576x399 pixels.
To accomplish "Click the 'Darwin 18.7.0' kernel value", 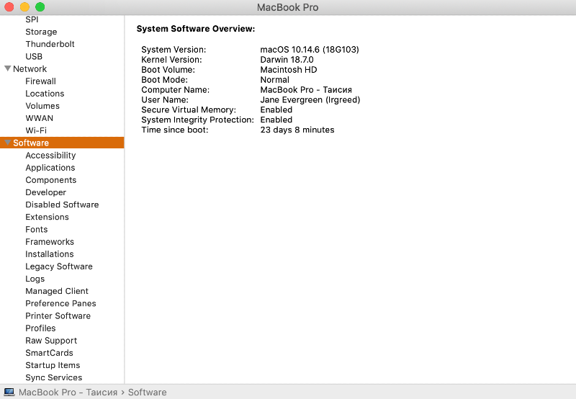I will pyautogui.click(x=287, y=60).
